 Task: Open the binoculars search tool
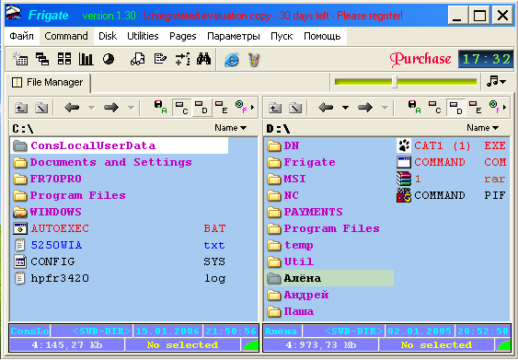204,59
